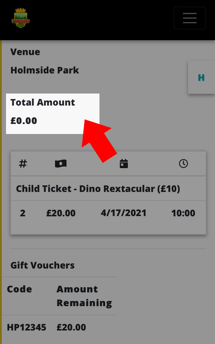Click the £20.00 voucher remaining amount
Viewport: 215px width, 344px height.
[71, 327]
